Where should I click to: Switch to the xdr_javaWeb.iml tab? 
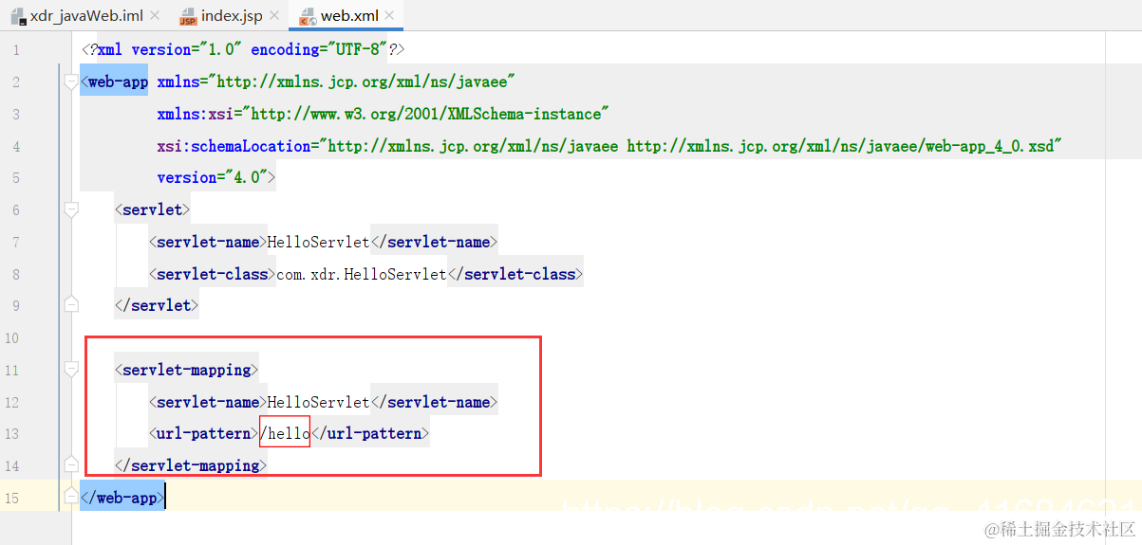pyautogui.click(x=85, y=16)
